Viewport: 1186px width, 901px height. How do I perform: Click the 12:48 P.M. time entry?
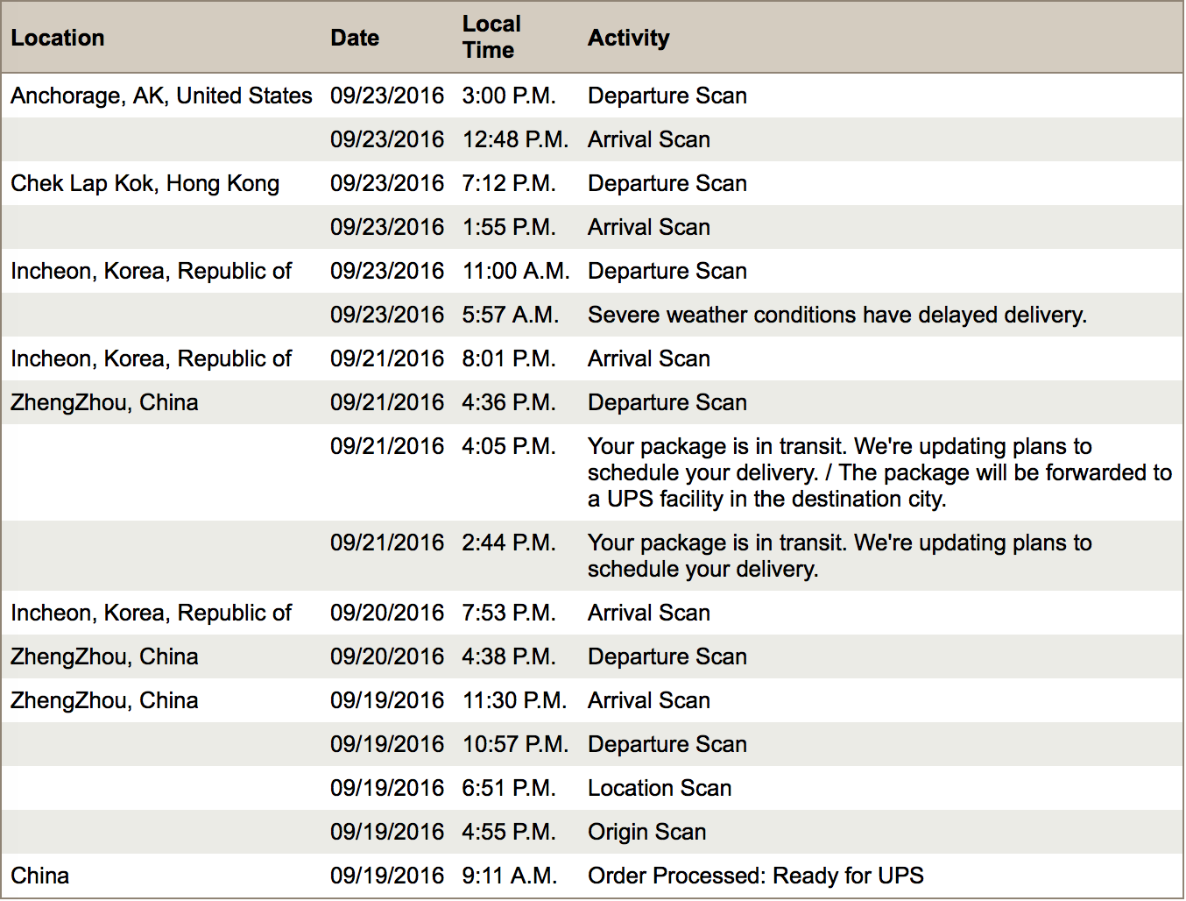tap(515, 139)
